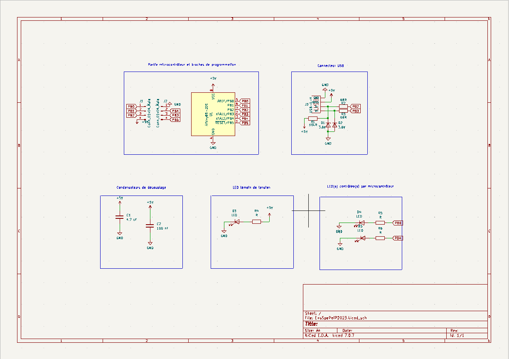Select the R1 10kR resistor symbol
The image size is (509, 359).
[313, 119]
